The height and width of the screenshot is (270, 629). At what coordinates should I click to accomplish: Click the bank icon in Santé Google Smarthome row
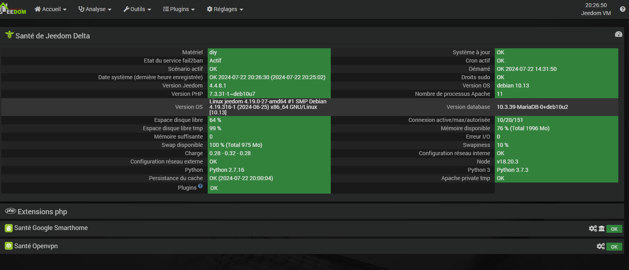tap(602, 228)
